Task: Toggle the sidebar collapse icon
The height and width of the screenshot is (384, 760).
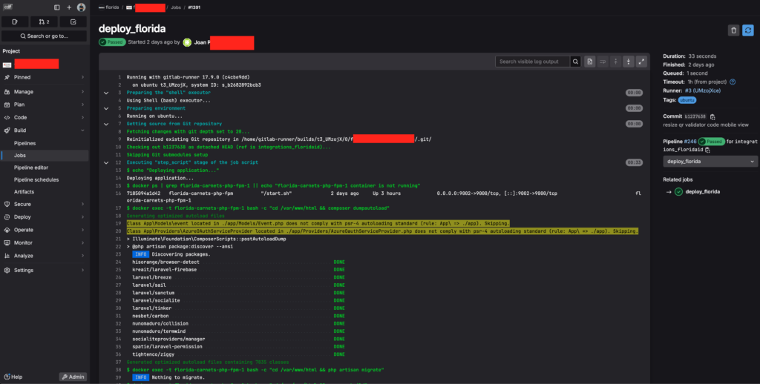Action: click(56, 7)
